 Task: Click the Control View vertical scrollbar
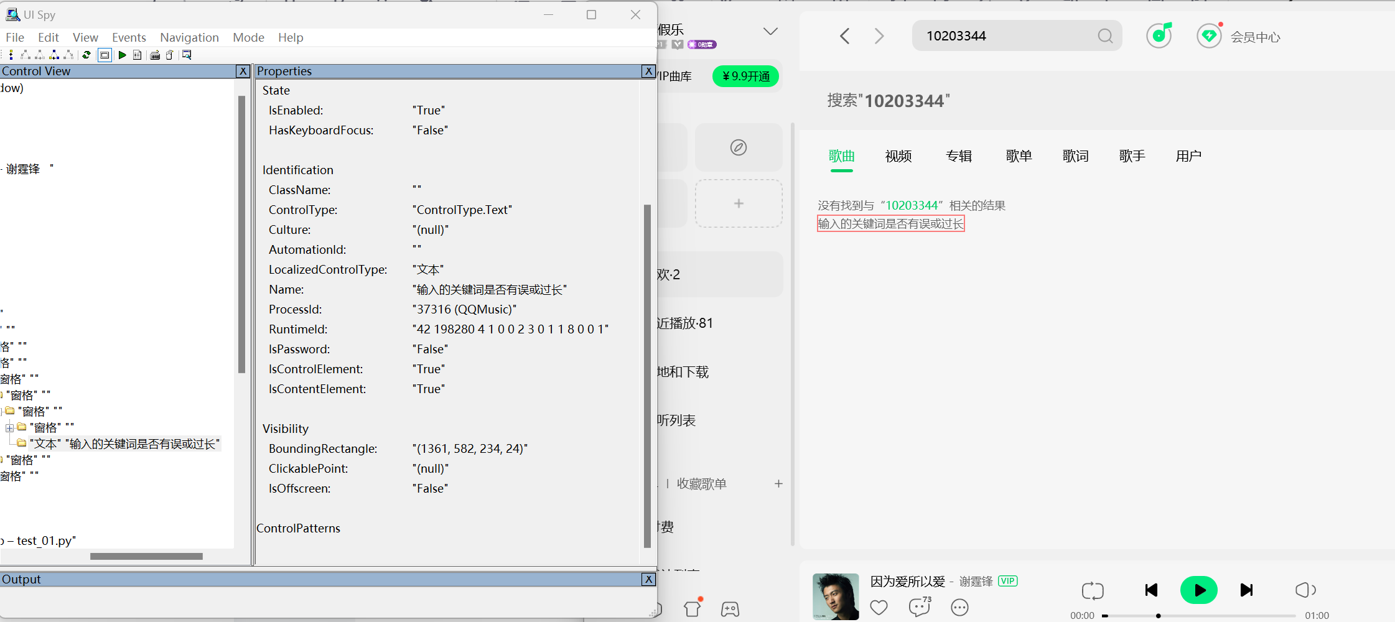pos(242,234)
